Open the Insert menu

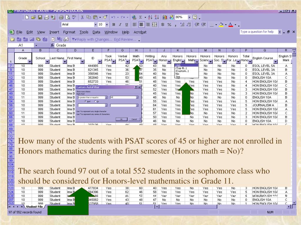tap(54, 32)
